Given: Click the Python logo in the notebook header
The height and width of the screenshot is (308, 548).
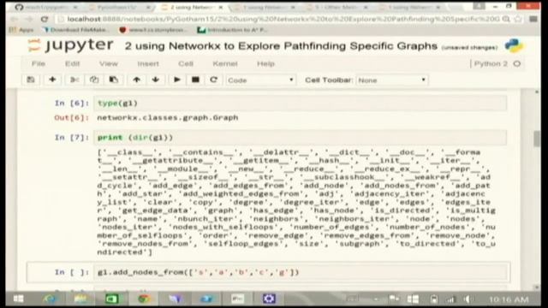Looking at the screenshot, I should [514, 45].
